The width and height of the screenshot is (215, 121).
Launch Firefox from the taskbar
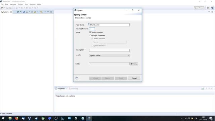tap(16, 118)
